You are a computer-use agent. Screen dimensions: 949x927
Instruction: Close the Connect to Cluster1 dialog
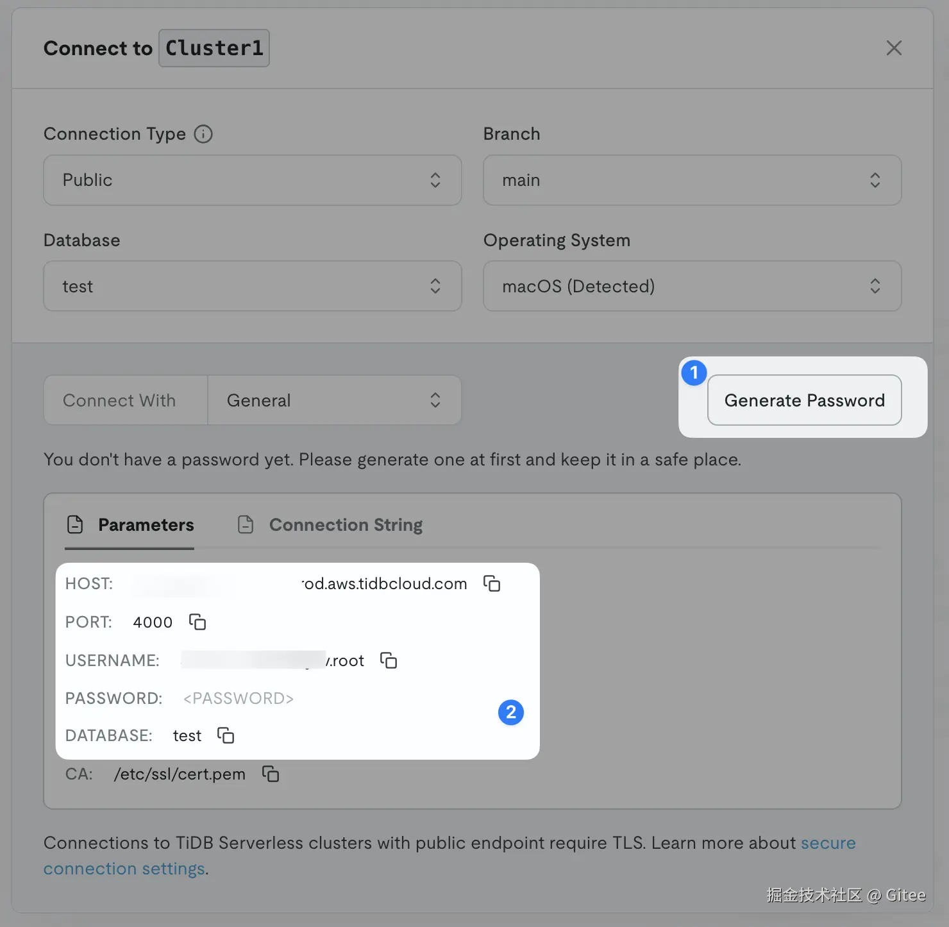coord(894,48)
